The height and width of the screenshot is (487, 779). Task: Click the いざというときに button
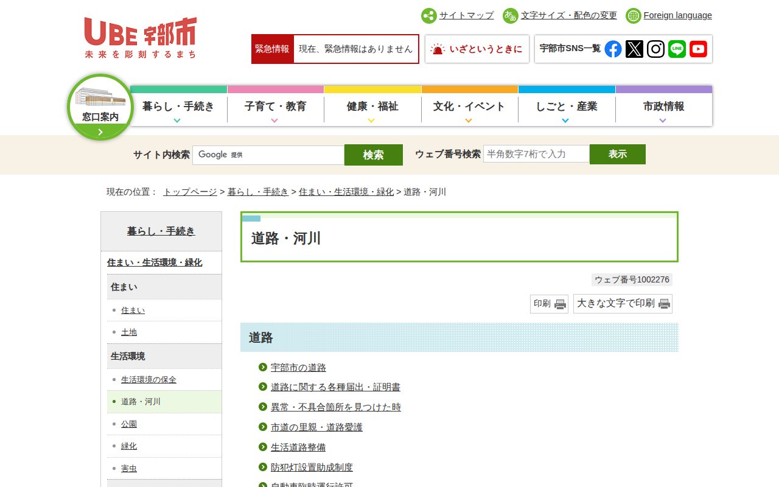pyautogui.click(x=477, y=49)
